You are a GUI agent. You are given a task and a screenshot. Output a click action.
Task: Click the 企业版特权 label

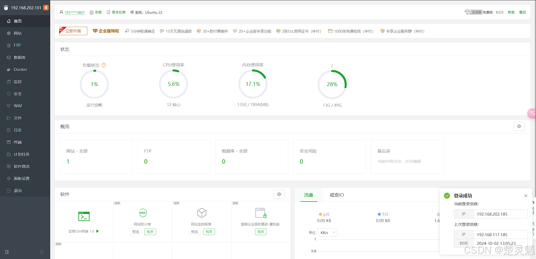[x=109, y=31]
